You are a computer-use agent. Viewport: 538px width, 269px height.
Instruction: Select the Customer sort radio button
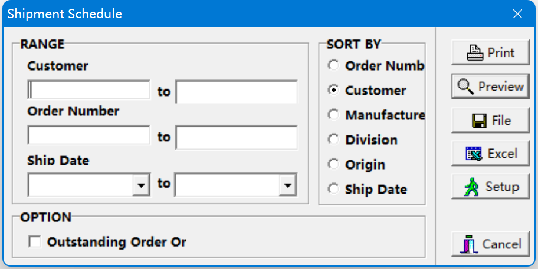click(333, 90)
